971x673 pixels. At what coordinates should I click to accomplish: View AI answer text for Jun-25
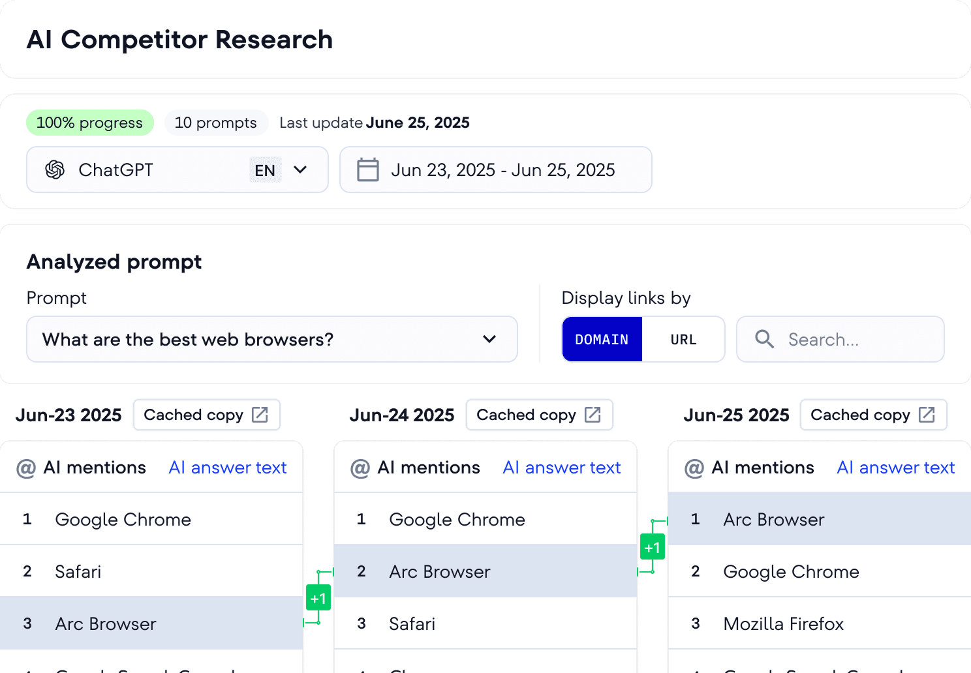click(895, 468)
